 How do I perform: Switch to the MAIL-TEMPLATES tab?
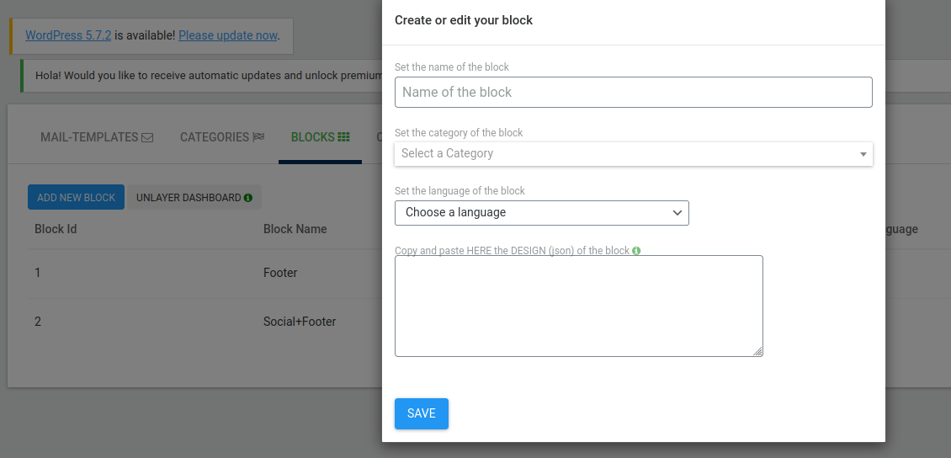[97, 137]
